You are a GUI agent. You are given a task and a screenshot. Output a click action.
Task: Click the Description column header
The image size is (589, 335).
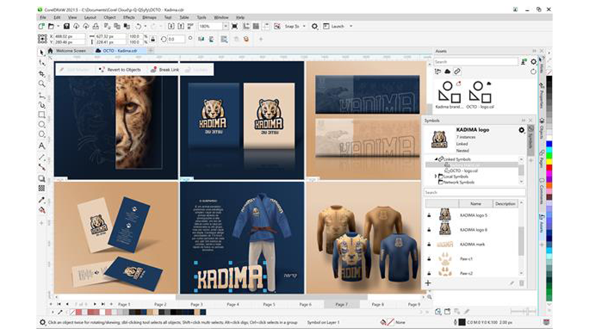505,204
